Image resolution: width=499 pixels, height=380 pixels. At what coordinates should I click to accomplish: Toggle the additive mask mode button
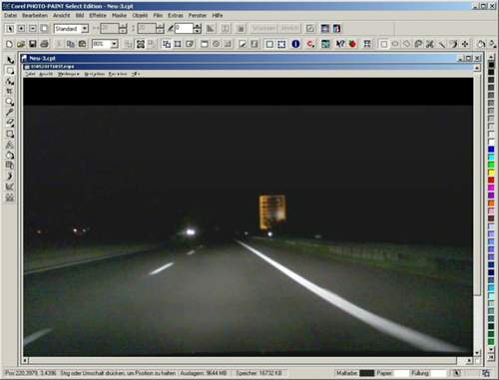tap(21, 29)
